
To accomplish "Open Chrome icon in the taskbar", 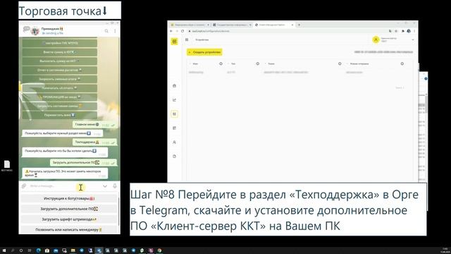I will [159, 250].
